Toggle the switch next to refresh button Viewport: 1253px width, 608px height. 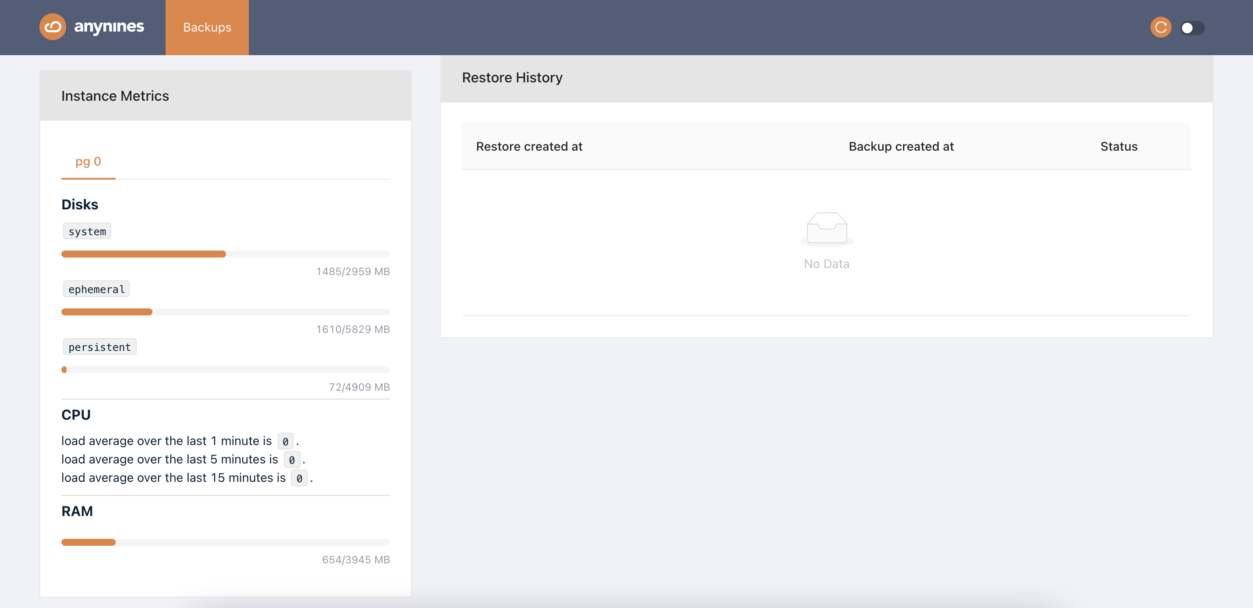(1192, 28)
